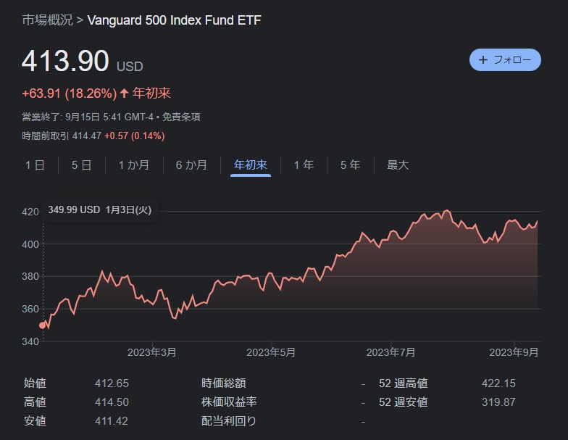Click the plus icon on follow button

click(x=483, y=59)
